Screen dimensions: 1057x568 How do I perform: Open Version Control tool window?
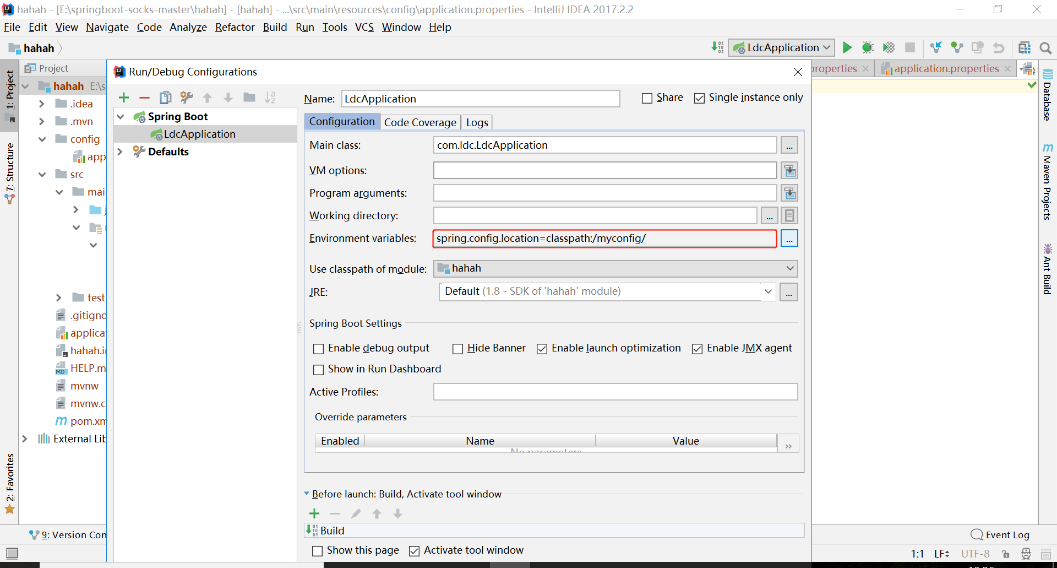click(68, 534)
